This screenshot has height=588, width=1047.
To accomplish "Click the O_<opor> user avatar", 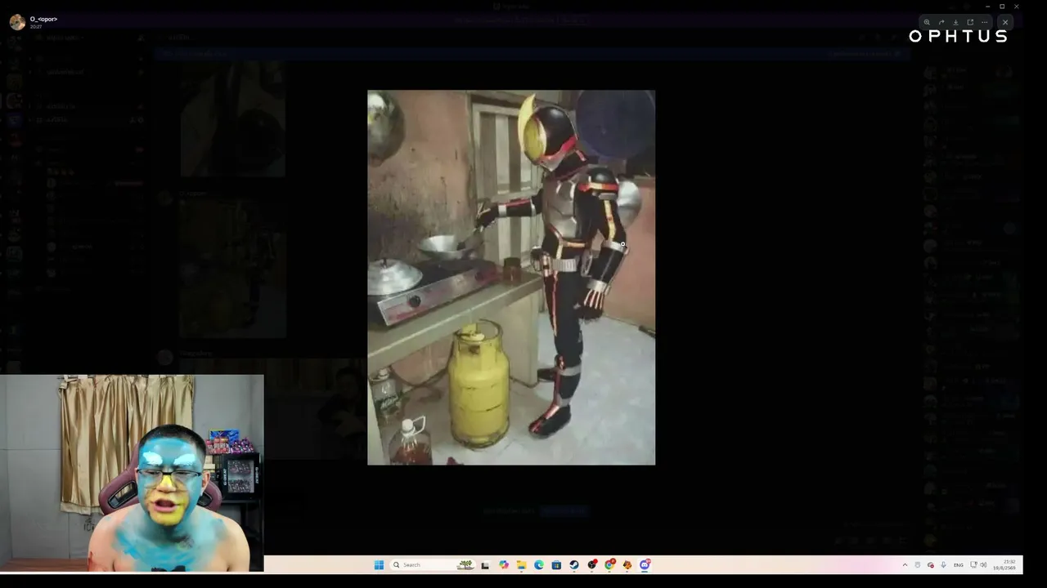I will [x=17, y=22].
